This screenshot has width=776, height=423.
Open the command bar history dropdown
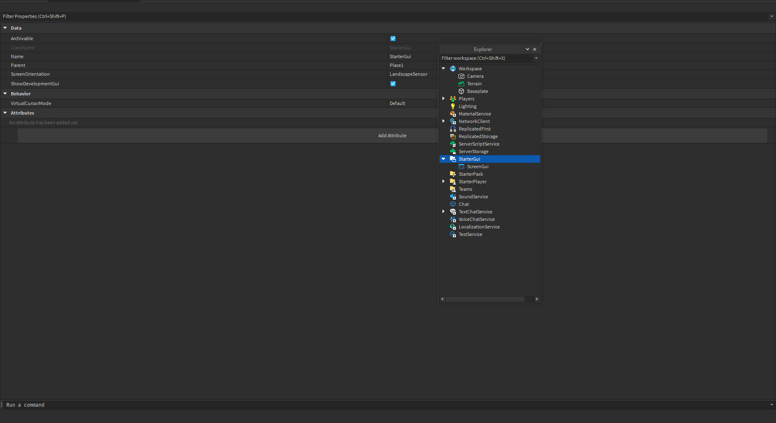tap(771, 405)
